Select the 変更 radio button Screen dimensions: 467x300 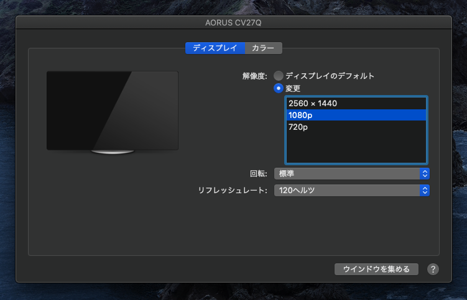point(279,88)
